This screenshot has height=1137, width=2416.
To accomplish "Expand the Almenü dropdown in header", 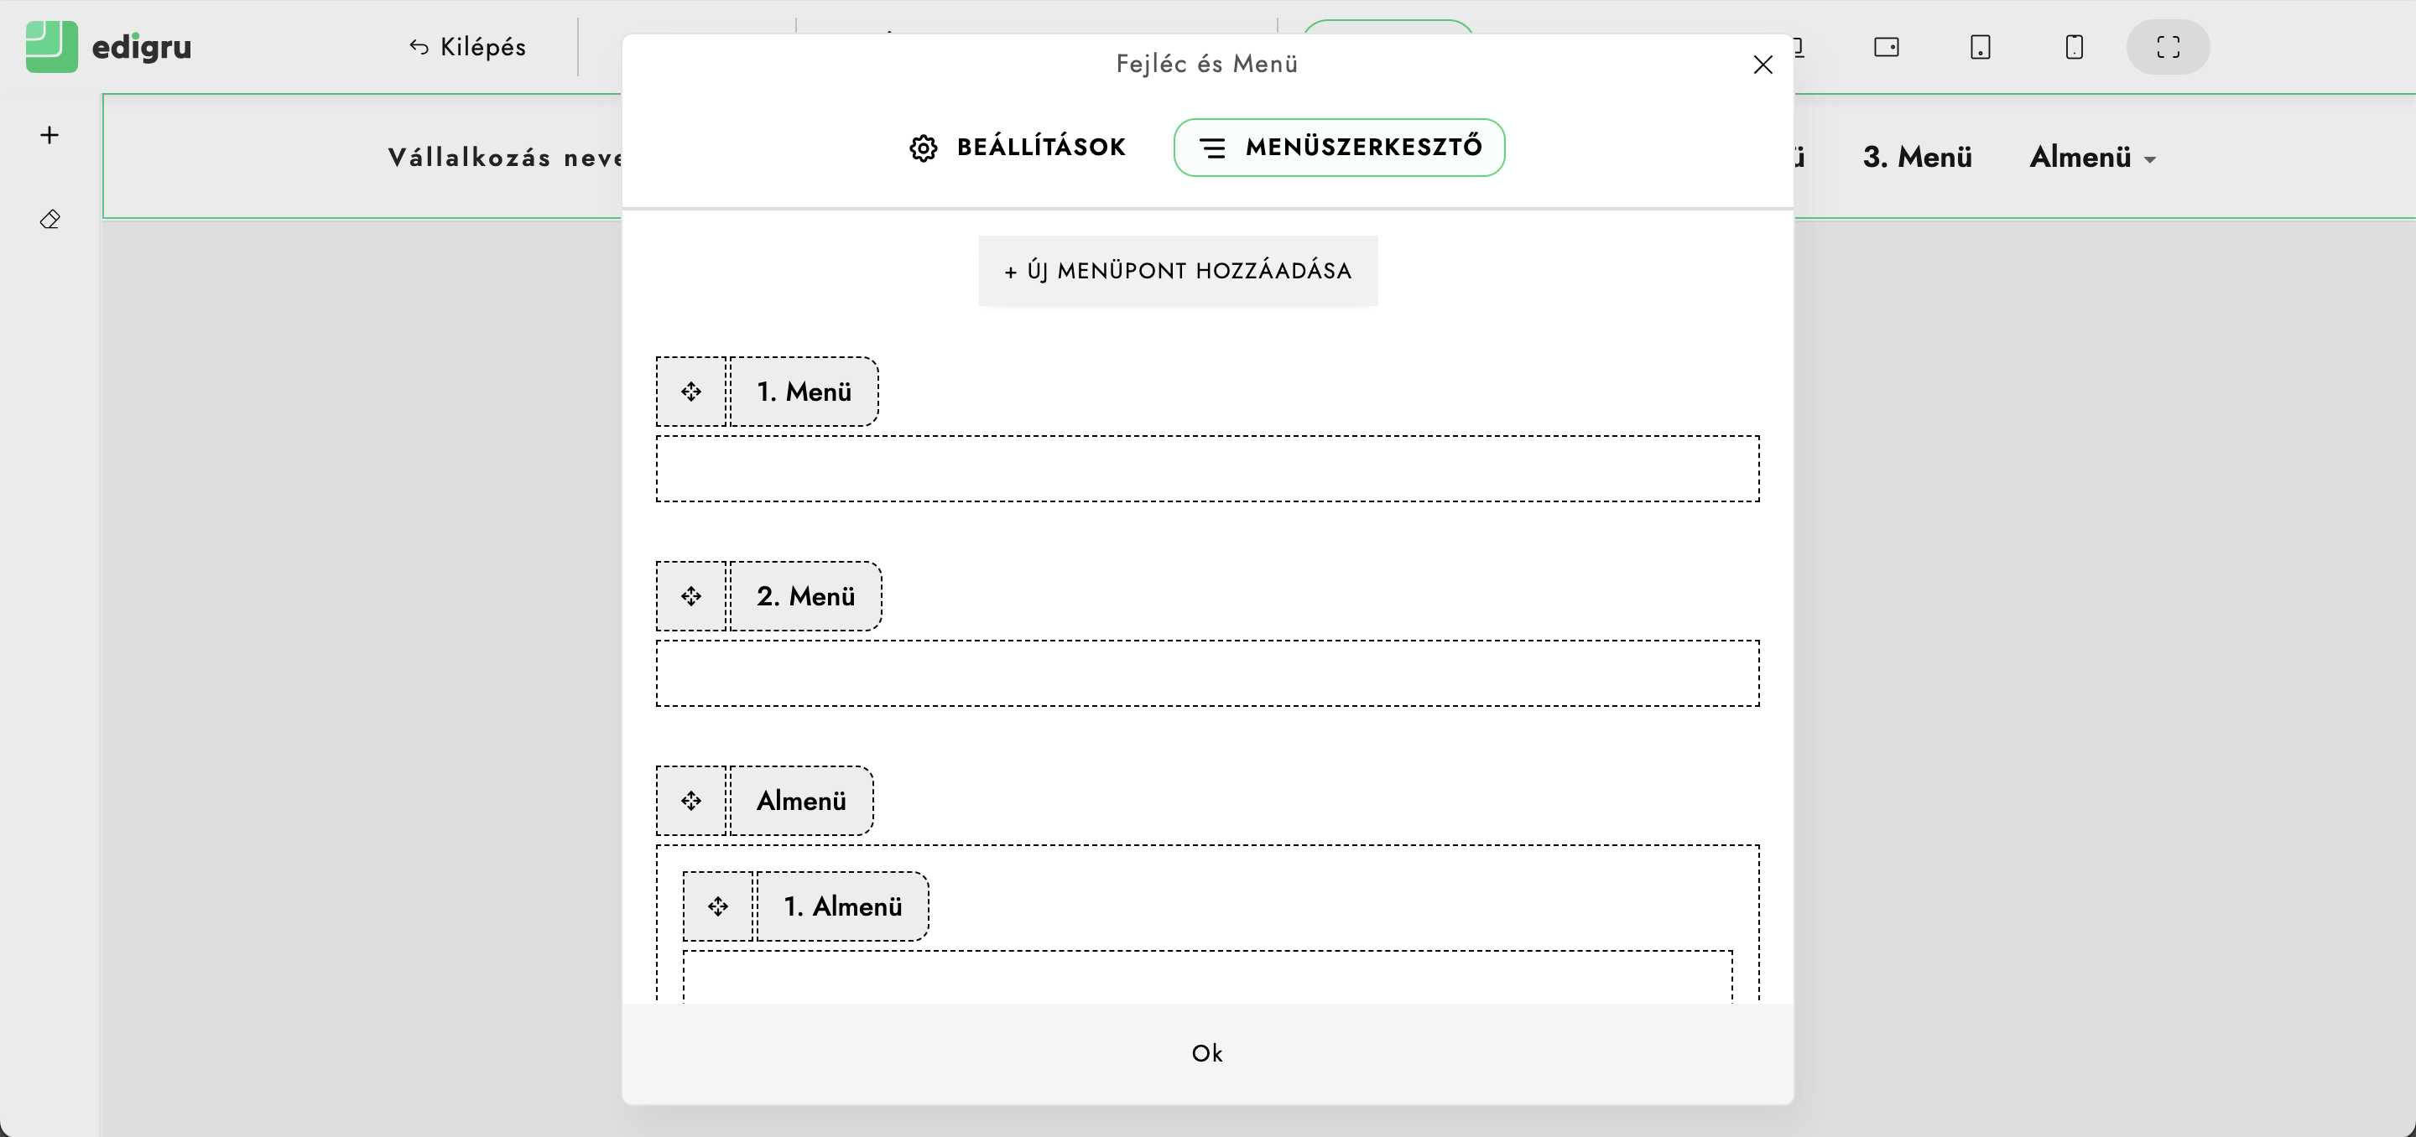I will [2092, 158].
